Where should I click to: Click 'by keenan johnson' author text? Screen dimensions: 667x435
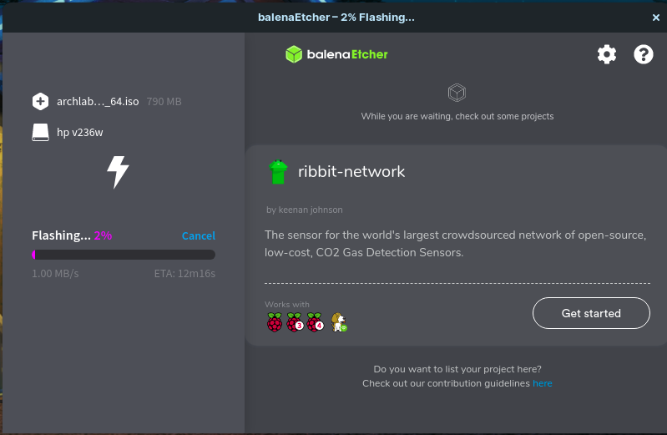(x=305, y=210)
